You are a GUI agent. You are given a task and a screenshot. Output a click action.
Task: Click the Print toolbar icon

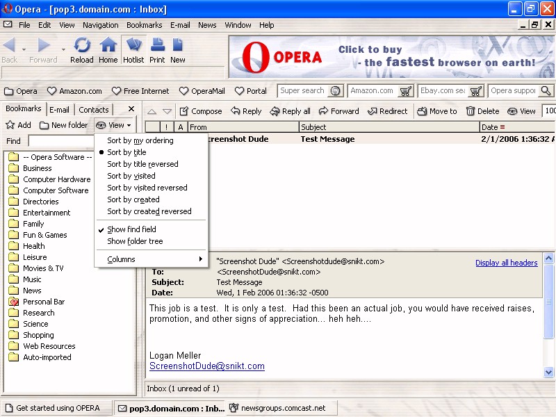coord(158,45)
